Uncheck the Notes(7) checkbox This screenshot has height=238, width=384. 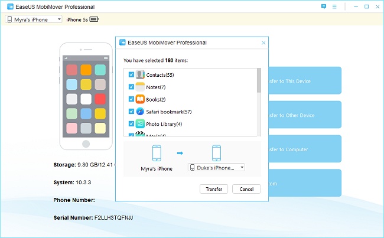point(131,87)
